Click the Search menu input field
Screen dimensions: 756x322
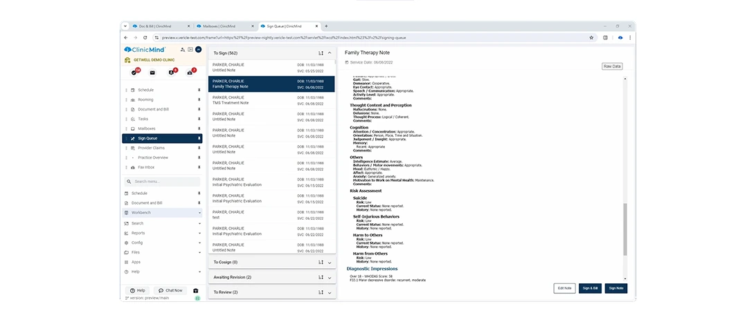pyautogui.click(x=163, y=181)
